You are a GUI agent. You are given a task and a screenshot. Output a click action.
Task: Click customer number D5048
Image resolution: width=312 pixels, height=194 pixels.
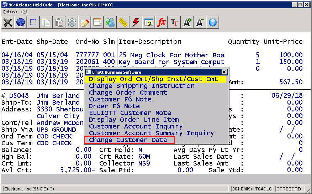[x=19, y=96]
